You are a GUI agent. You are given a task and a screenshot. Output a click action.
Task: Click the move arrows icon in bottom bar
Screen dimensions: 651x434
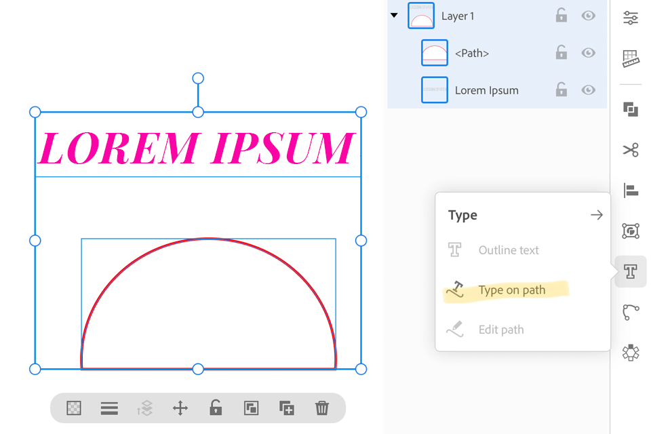tap(180, 408)
